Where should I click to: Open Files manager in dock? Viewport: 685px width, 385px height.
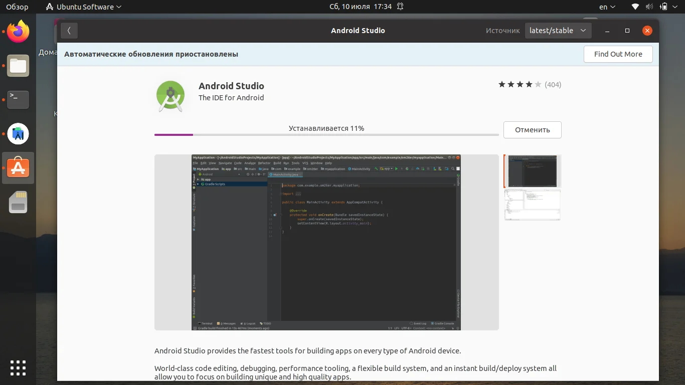click(x=18, y=66)
